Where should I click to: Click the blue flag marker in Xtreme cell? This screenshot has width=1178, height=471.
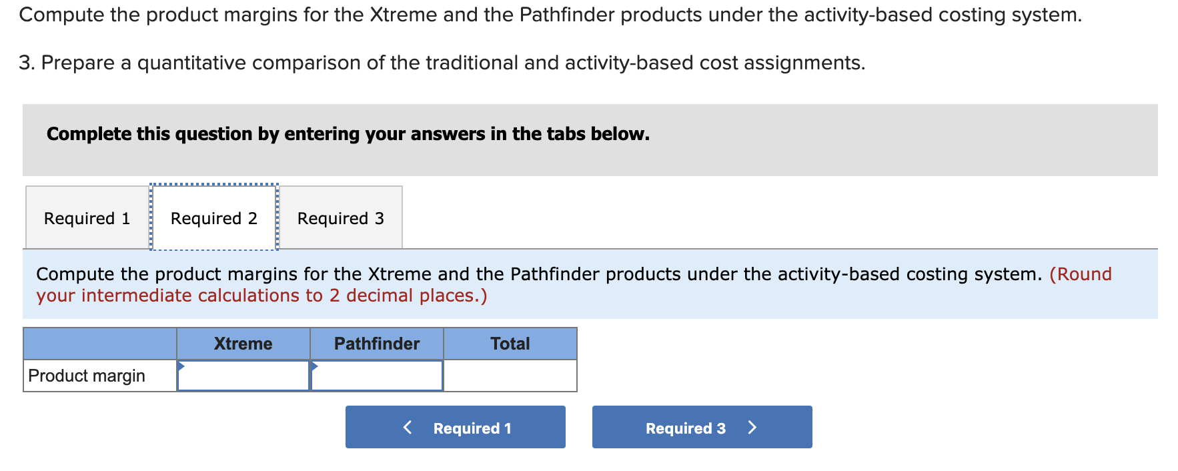[181, 366]
